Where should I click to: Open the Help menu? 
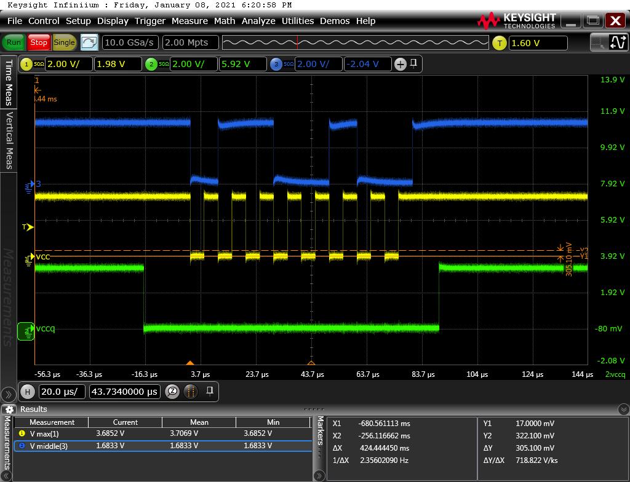point(365,21)
